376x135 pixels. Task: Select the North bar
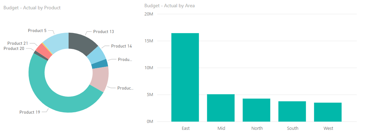pos(256,110)
